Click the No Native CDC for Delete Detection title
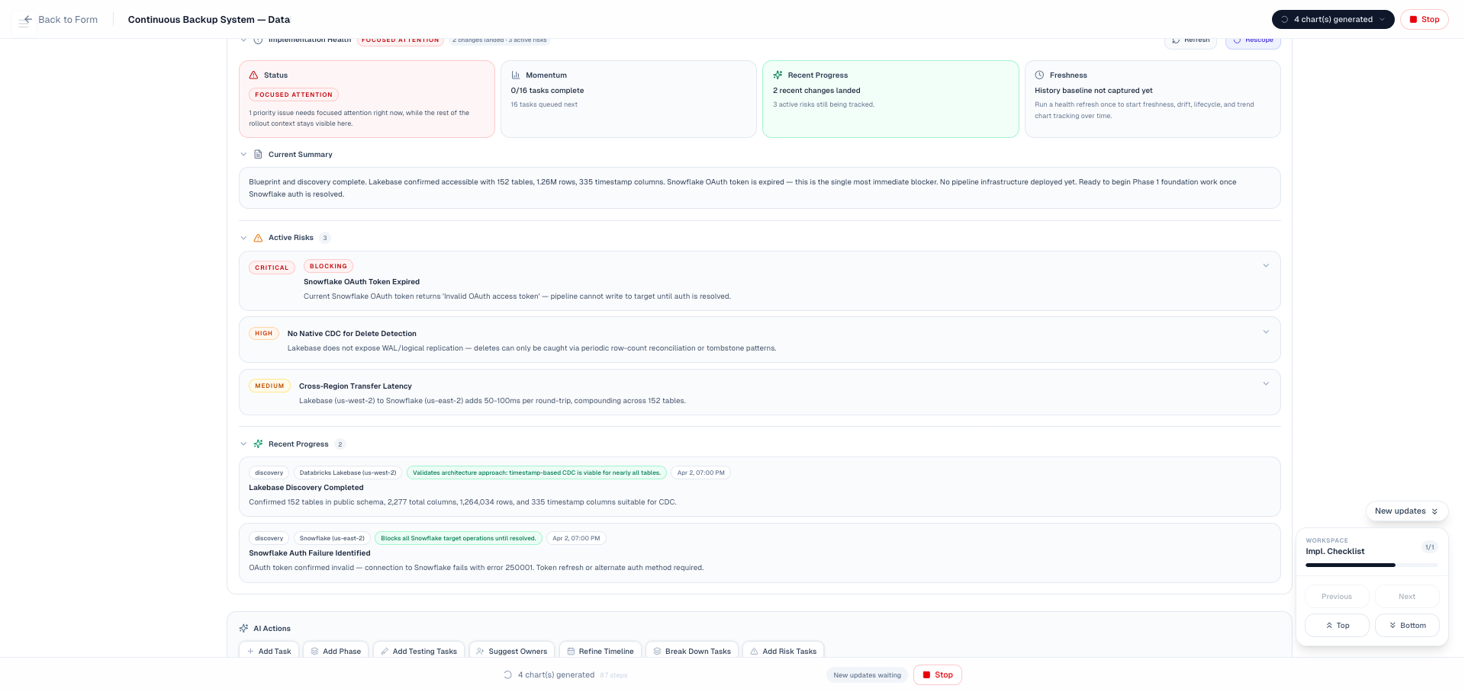The width and height of the screenshot is (1465, 692). [352, 334]
